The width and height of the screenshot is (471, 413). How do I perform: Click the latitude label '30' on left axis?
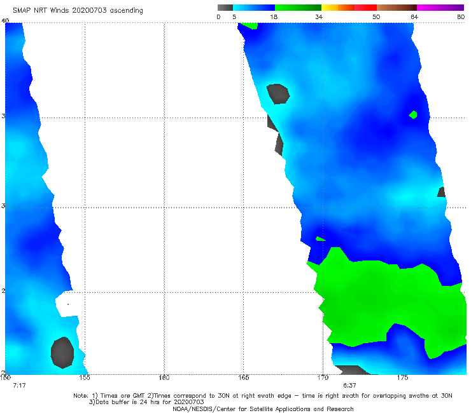tap(4, 206)
